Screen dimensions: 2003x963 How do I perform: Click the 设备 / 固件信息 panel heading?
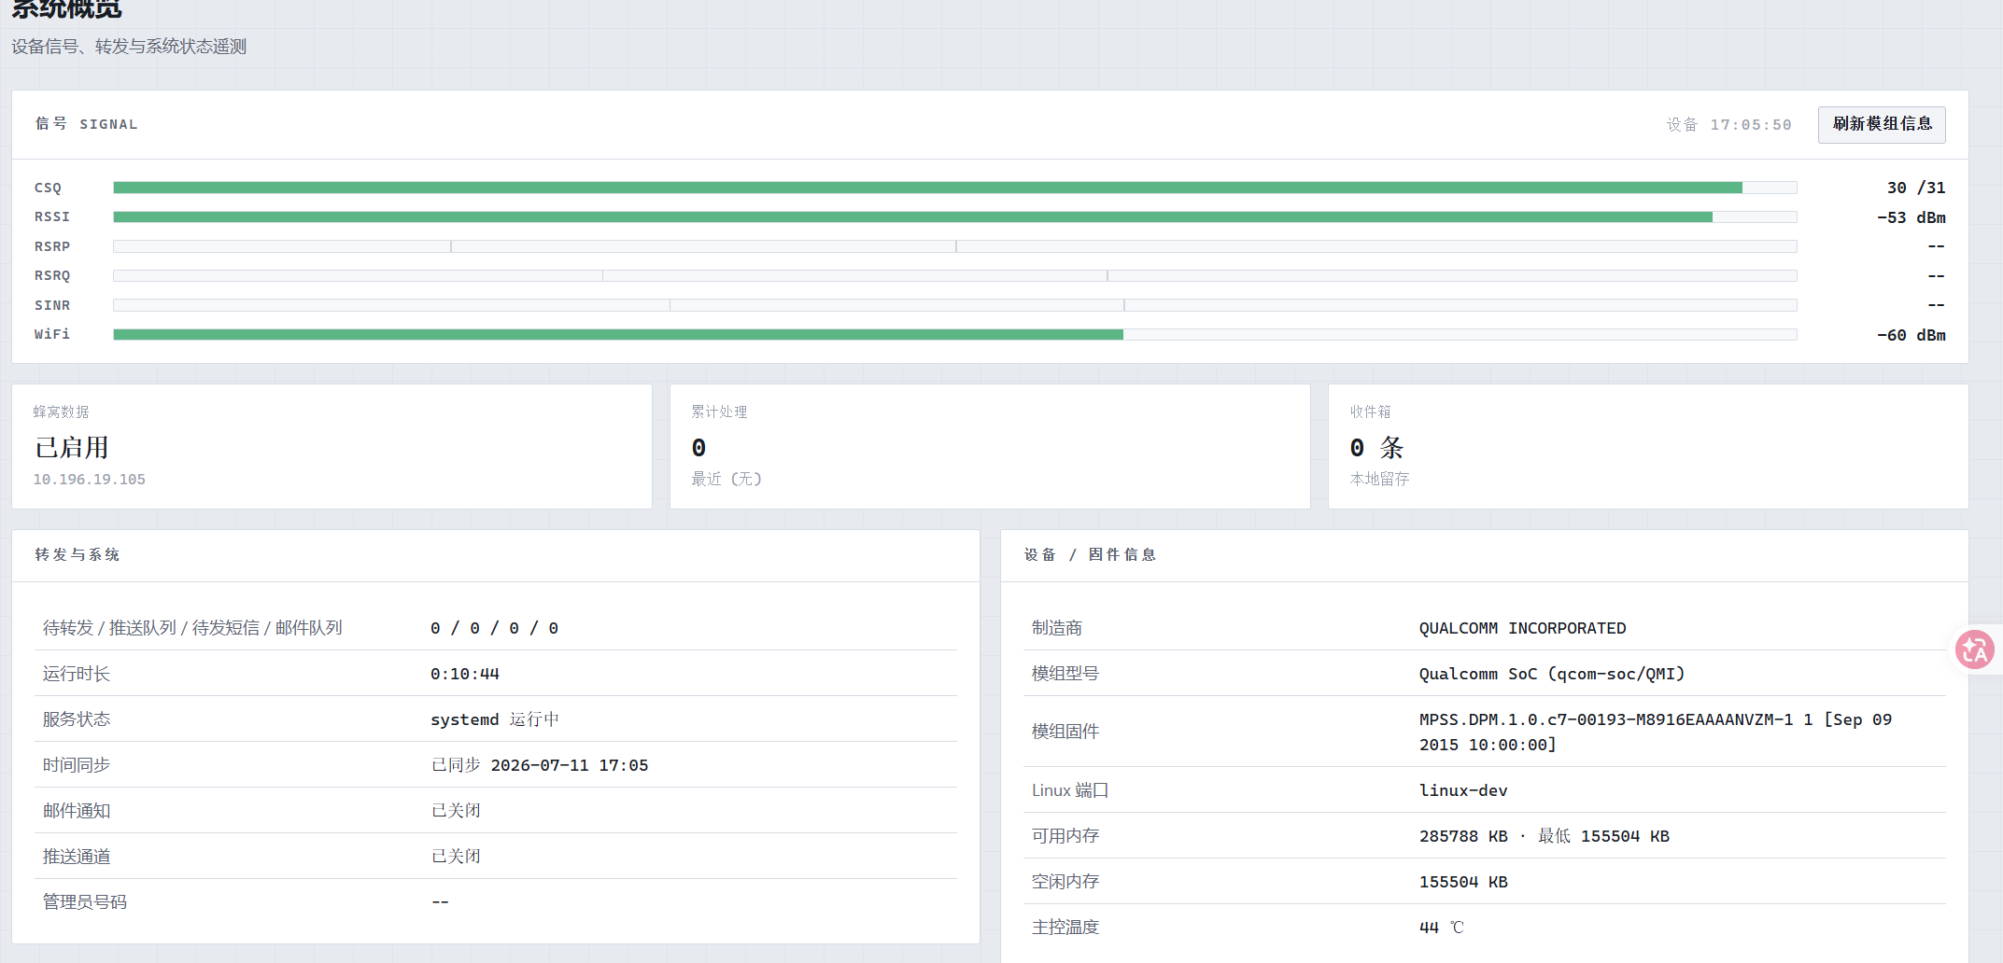tap(1090, 554)
